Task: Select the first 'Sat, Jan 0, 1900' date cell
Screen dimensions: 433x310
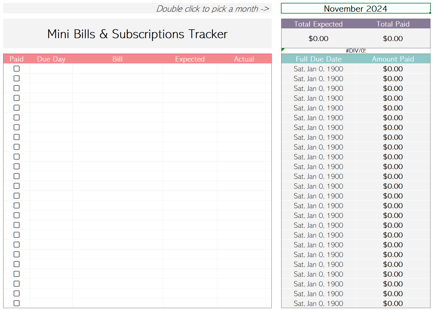Action: pyautogui.click(x=318, y=69)
